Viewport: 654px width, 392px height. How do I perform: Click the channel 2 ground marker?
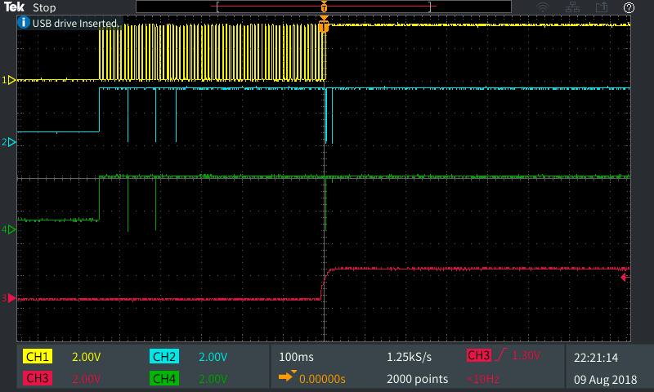(9, 142)
